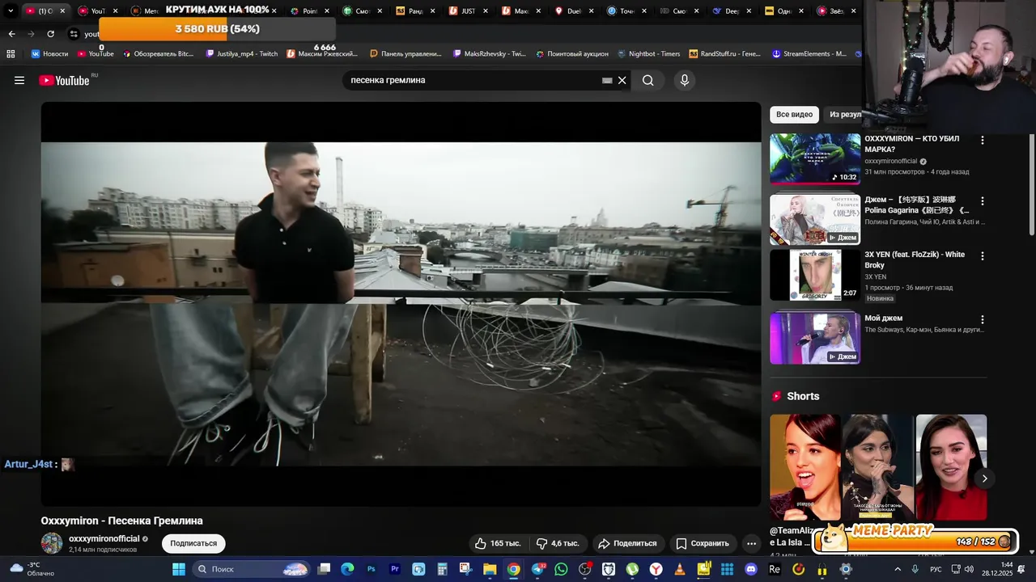1036x582 pixels.
Task: Show hidden system tray icons chevron
Action: tap(898, 569)
